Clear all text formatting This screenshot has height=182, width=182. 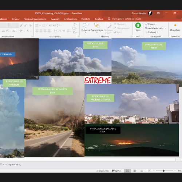31,25
